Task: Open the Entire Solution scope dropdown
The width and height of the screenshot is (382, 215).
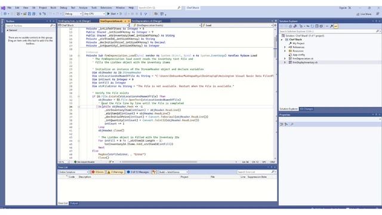Action: (x=73, y=172)
